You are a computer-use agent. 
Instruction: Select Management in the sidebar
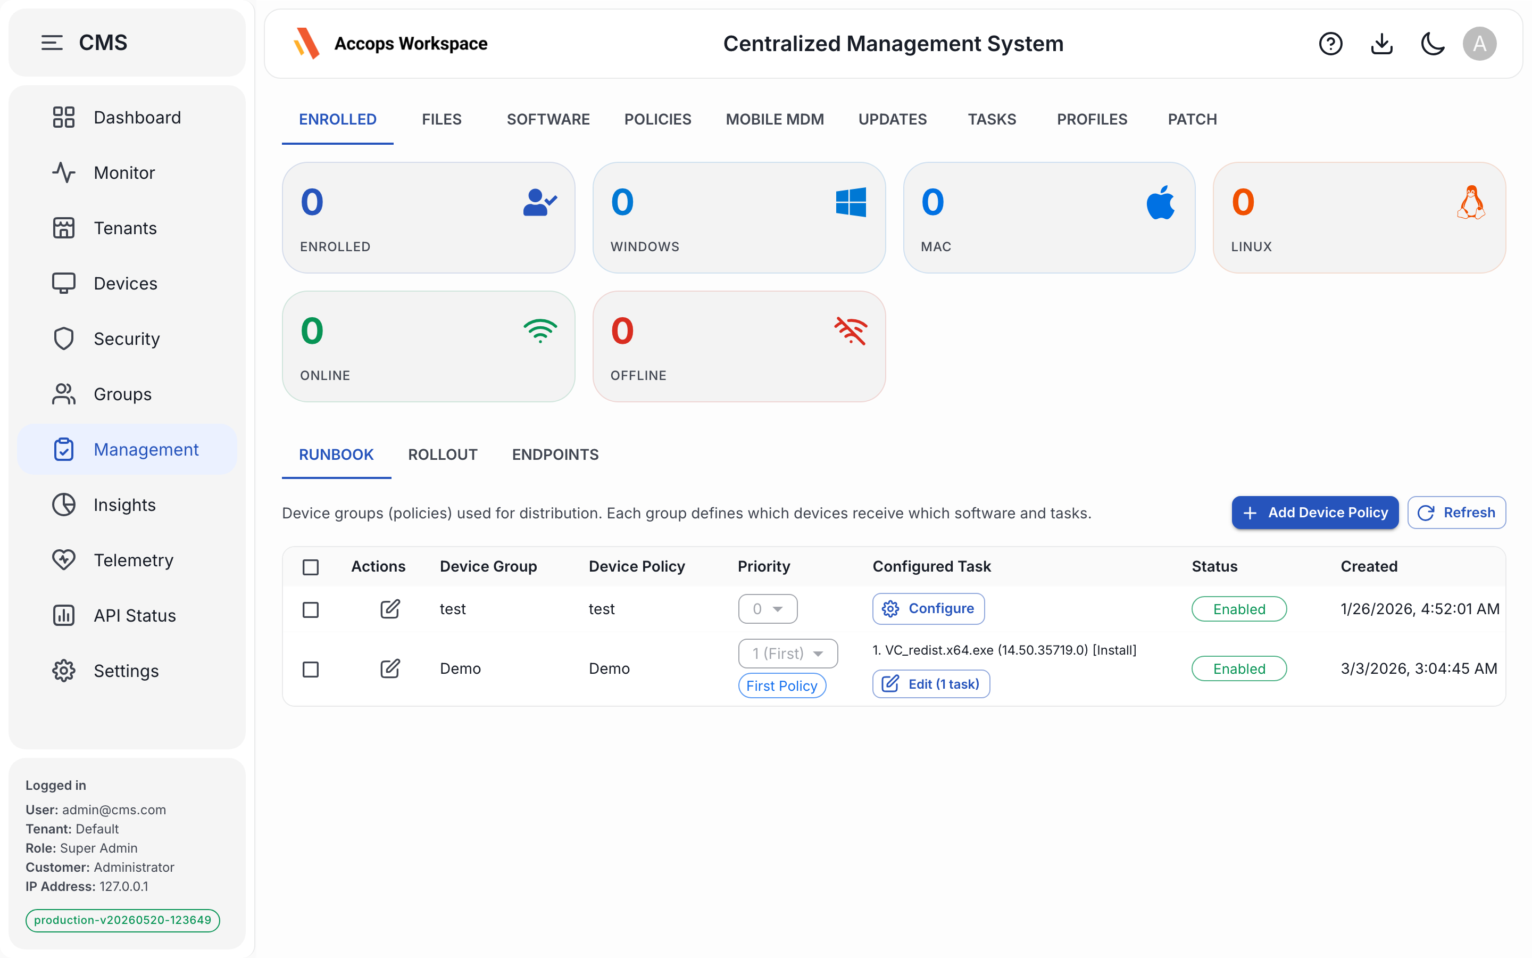(x=127, y=449)
